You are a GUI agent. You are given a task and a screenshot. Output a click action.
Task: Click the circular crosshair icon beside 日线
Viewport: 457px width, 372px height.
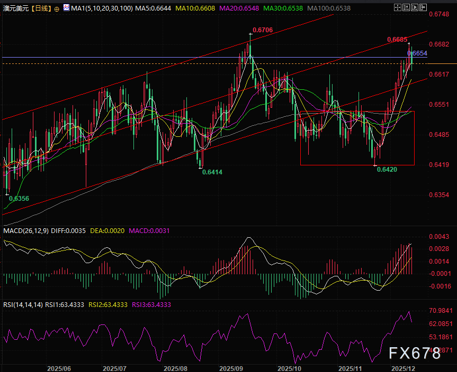(x=57, y=9)
